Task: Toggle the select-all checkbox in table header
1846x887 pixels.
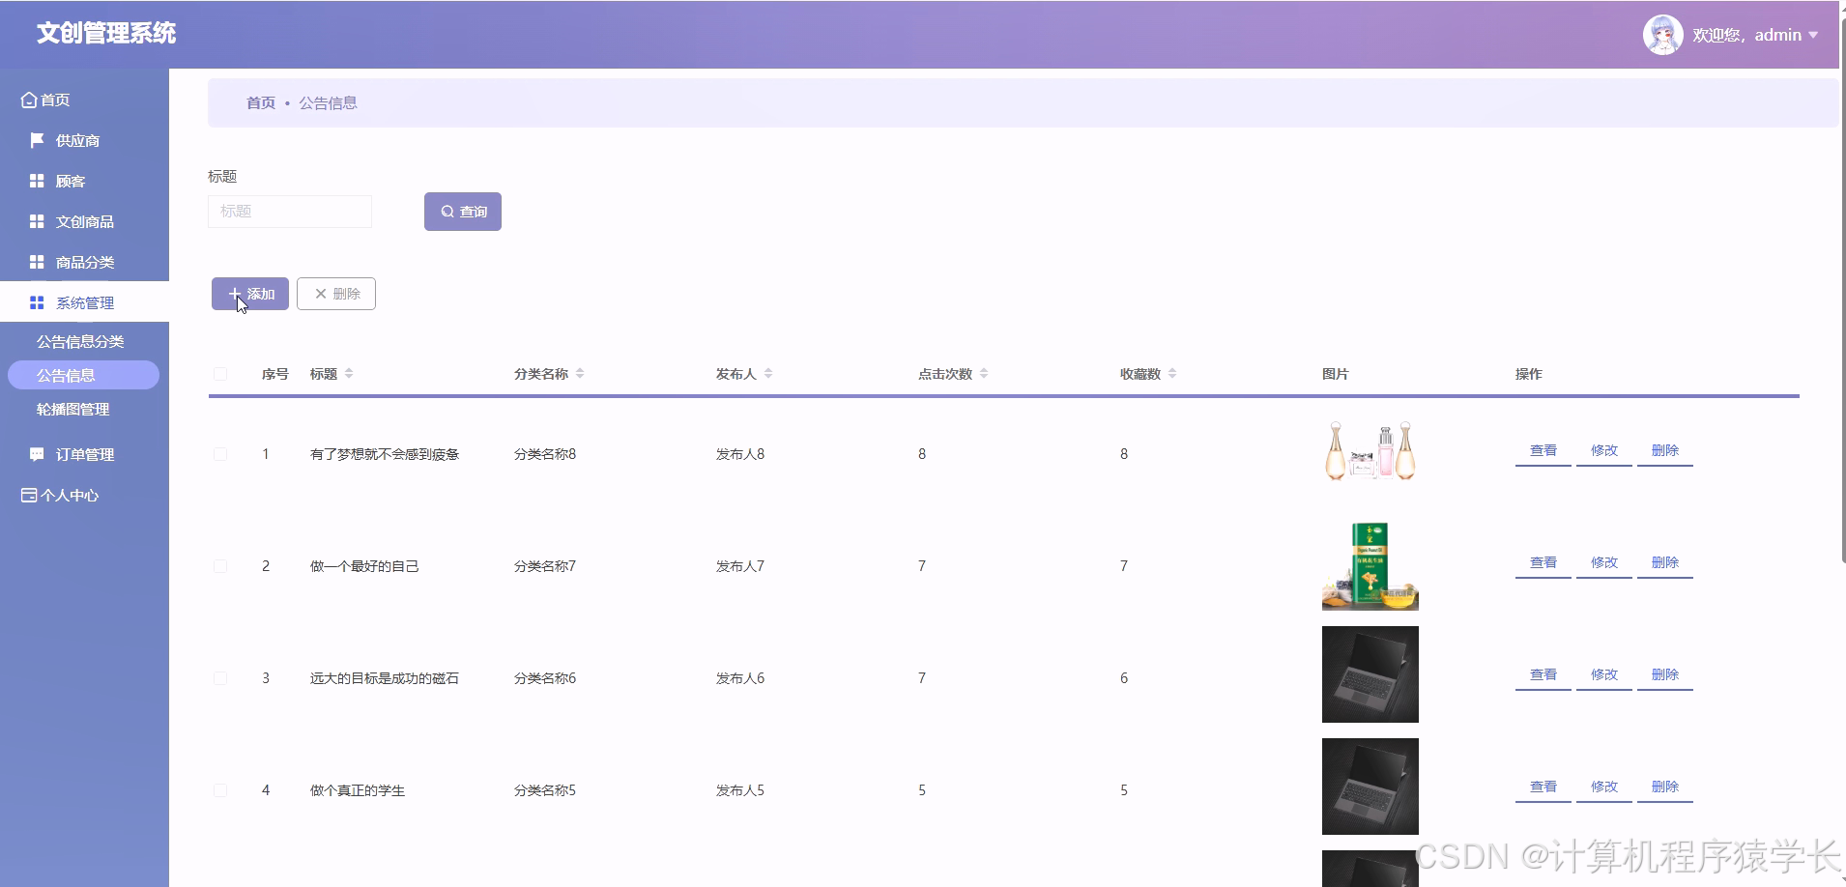Action: 220,374
